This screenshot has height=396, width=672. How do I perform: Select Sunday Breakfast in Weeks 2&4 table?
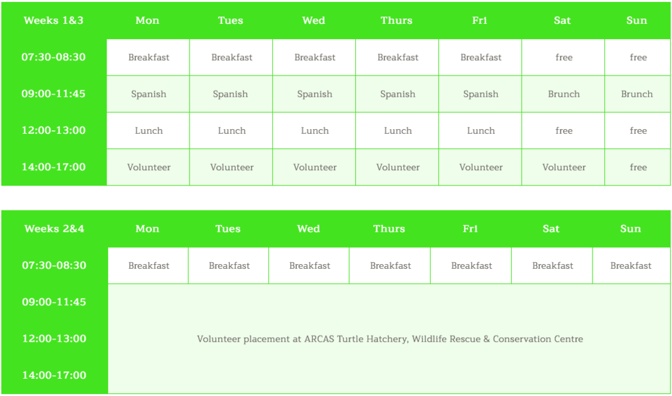[x=632, y=266]
